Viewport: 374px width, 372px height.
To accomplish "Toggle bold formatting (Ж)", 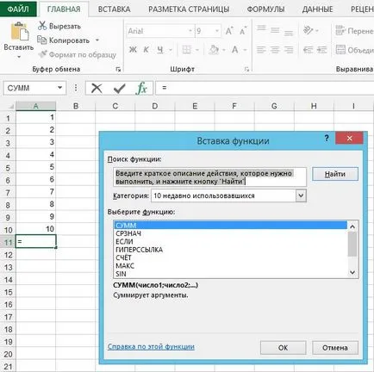I will point(133,50).
